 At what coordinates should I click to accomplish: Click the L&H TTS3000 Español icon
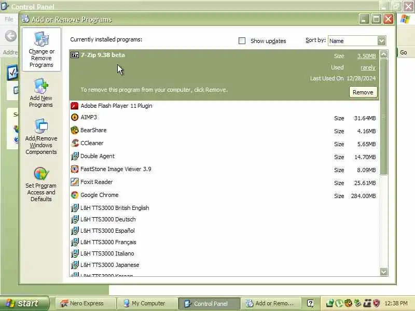click(75, 231)
